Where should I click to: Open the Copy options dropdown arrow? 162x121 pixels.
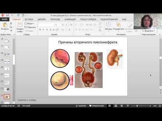(x=13, y=27)
